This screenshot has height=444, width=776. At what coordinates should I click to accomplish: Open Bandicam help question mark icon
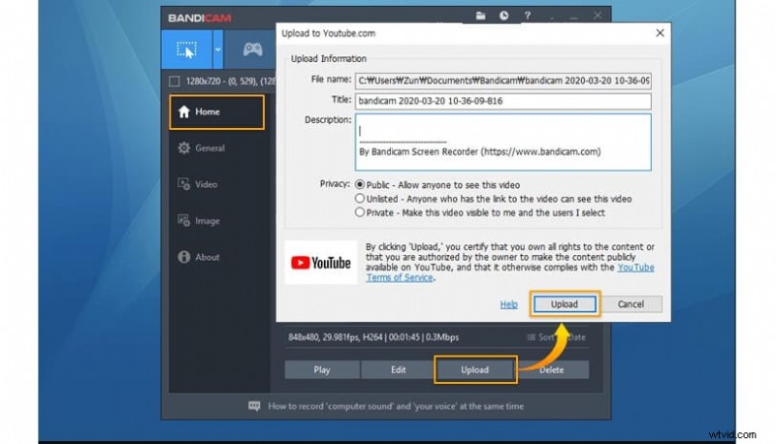[x=528, y=16]
